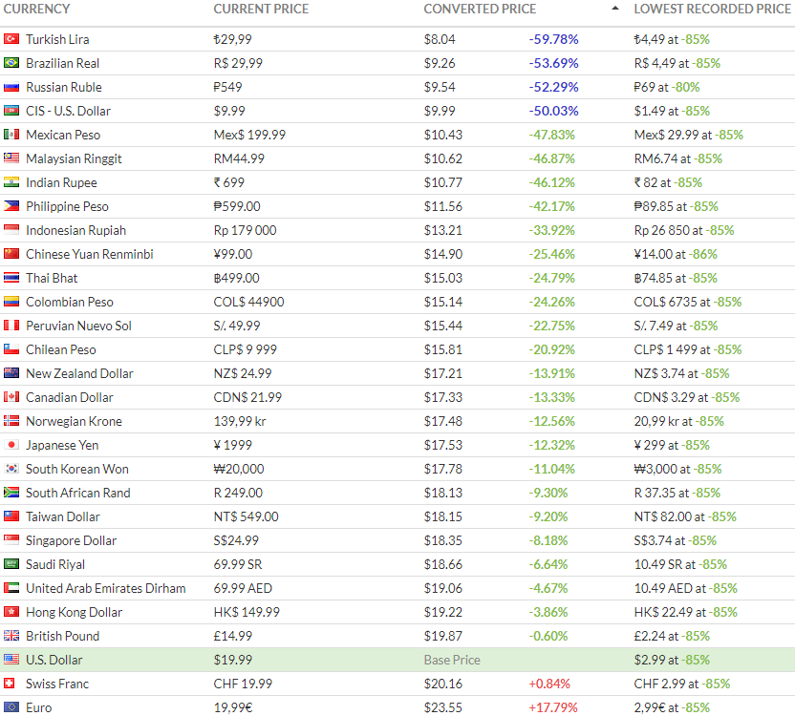
Task: Click the Singapore Dollar current price S$24.99
Action: (x=237, y=540)
